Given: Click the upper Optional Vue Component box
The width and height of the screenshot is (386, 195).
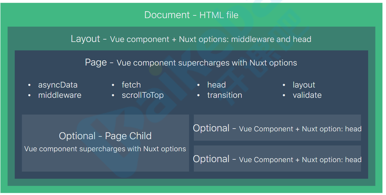Looking at the screenshot, I should (277, 127).
